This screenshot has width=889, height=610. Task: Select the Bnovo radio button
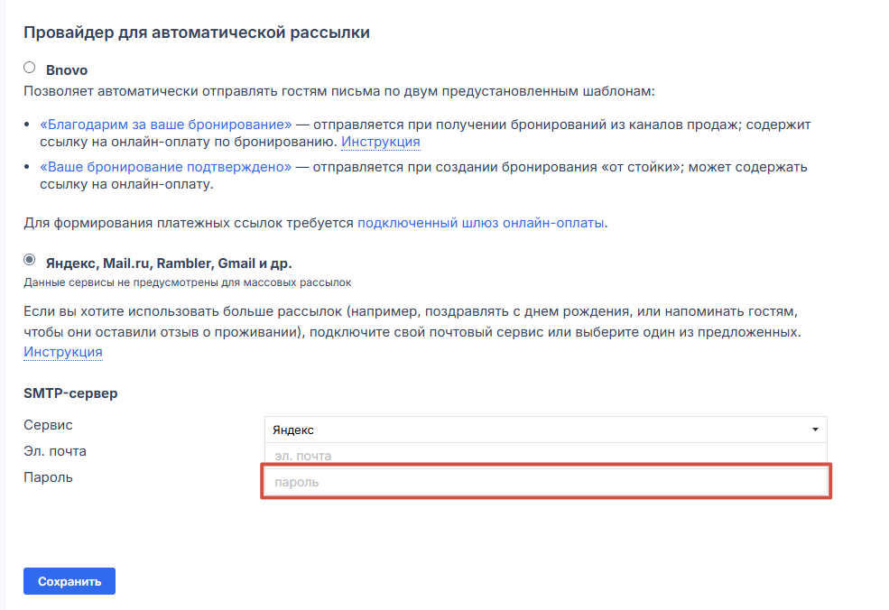tap(30, 68)
